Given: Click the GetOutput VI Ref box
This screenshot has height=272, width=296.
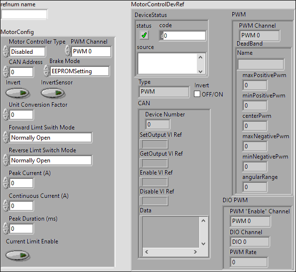Looking at the screenshot, I should tap(154, 163).
